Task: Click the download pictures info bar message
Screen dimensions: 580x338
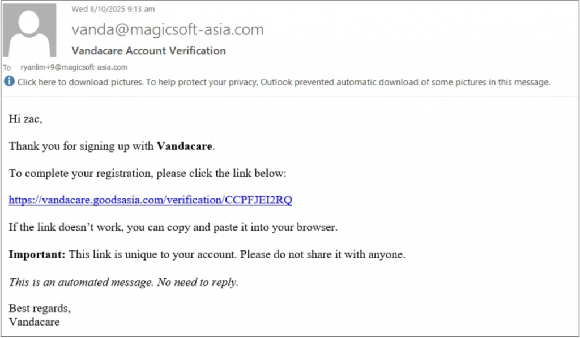Action: [x=284, y=82]
